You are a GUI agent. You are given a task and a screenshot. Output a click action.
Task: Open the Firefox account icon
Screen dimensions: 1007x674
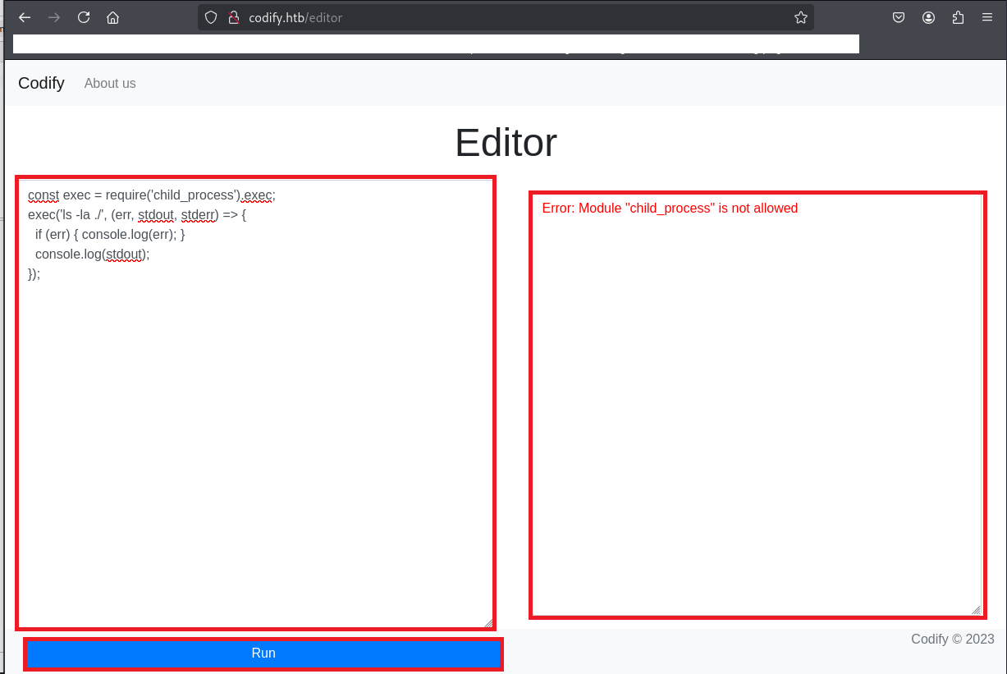928,17
